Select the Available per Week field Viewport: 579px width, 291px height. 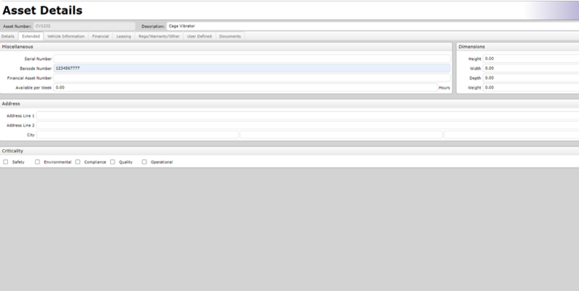point(245,87)
